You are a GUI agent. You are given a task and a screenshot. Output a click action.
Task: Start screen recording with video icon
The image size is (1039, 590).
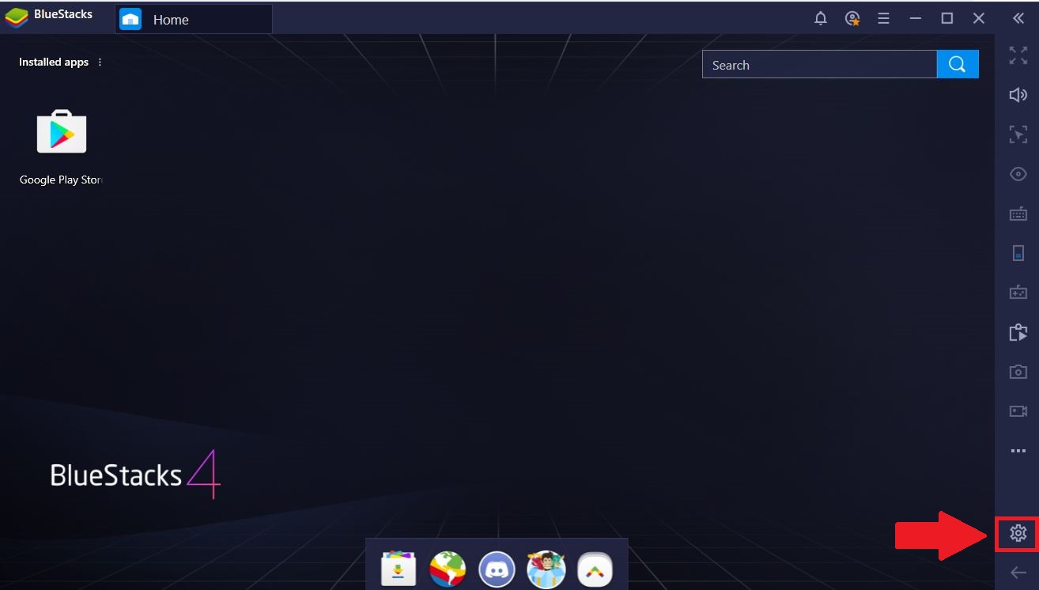click(x=1018, y=411)
